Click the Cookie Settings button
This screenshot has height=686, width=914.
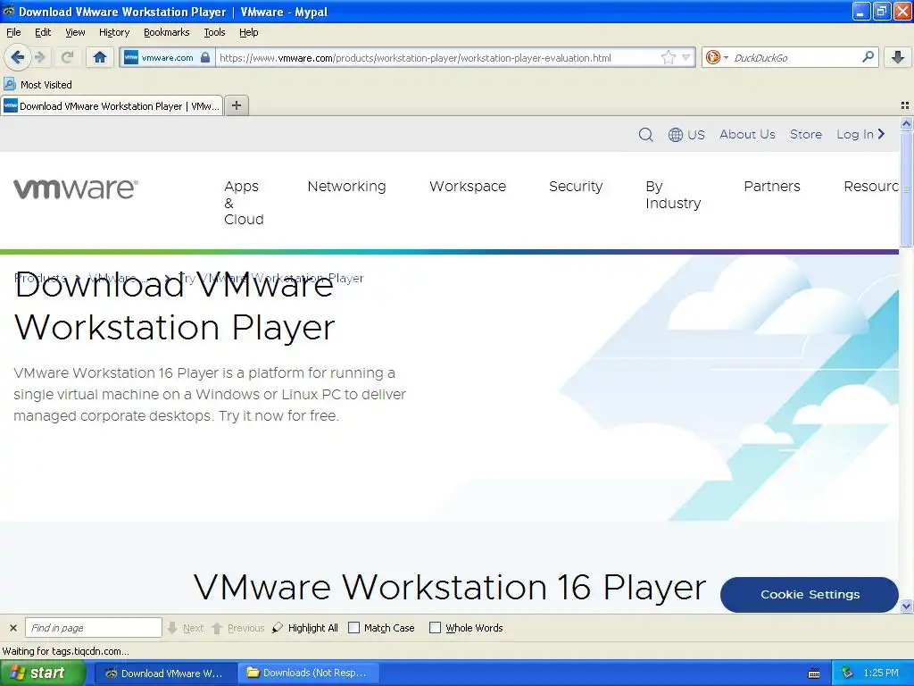(809, 594)
